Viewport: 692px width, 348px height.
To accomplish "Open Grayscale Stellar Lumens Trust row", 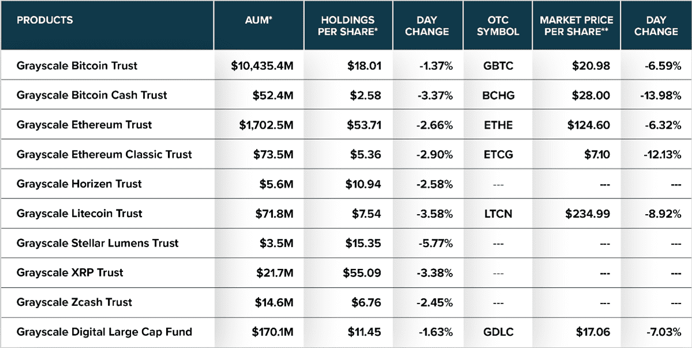I will tap(98, 243).
